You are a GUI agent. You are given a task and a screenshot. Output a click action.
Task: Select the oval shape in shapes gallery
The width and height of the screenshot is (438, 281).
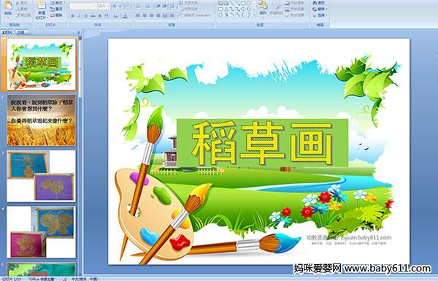[249, 4]
